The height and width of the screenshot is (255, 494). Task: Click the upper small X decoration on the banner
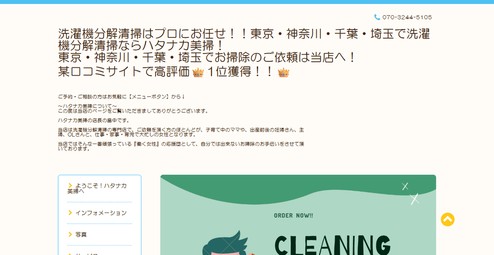coord(405,186)
